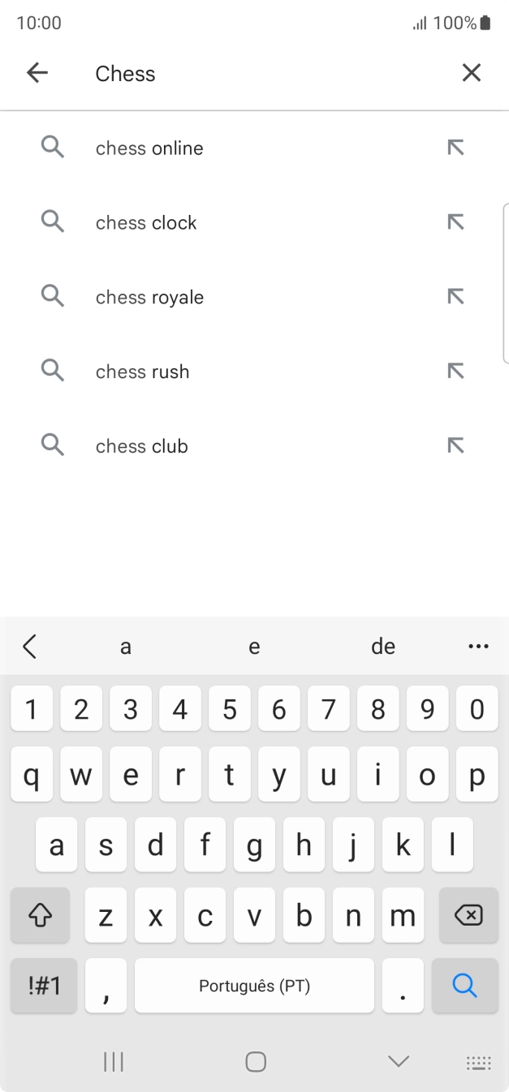Insert chess clock using its diagonal arrow
The image size is (509, 1092).
(456, 221)
